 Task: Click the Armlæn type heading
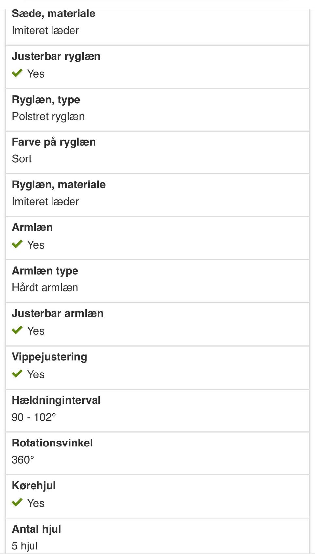pos(45,271)
